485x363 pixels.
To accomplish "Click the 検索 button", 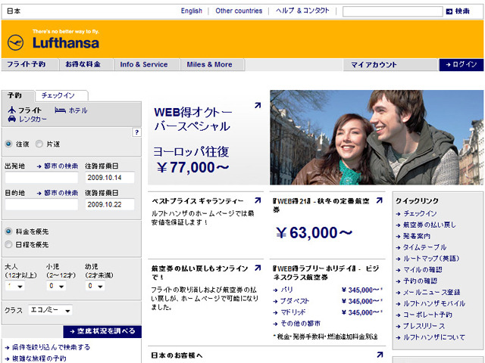I will pyautogui.click(x=462, y=11).
